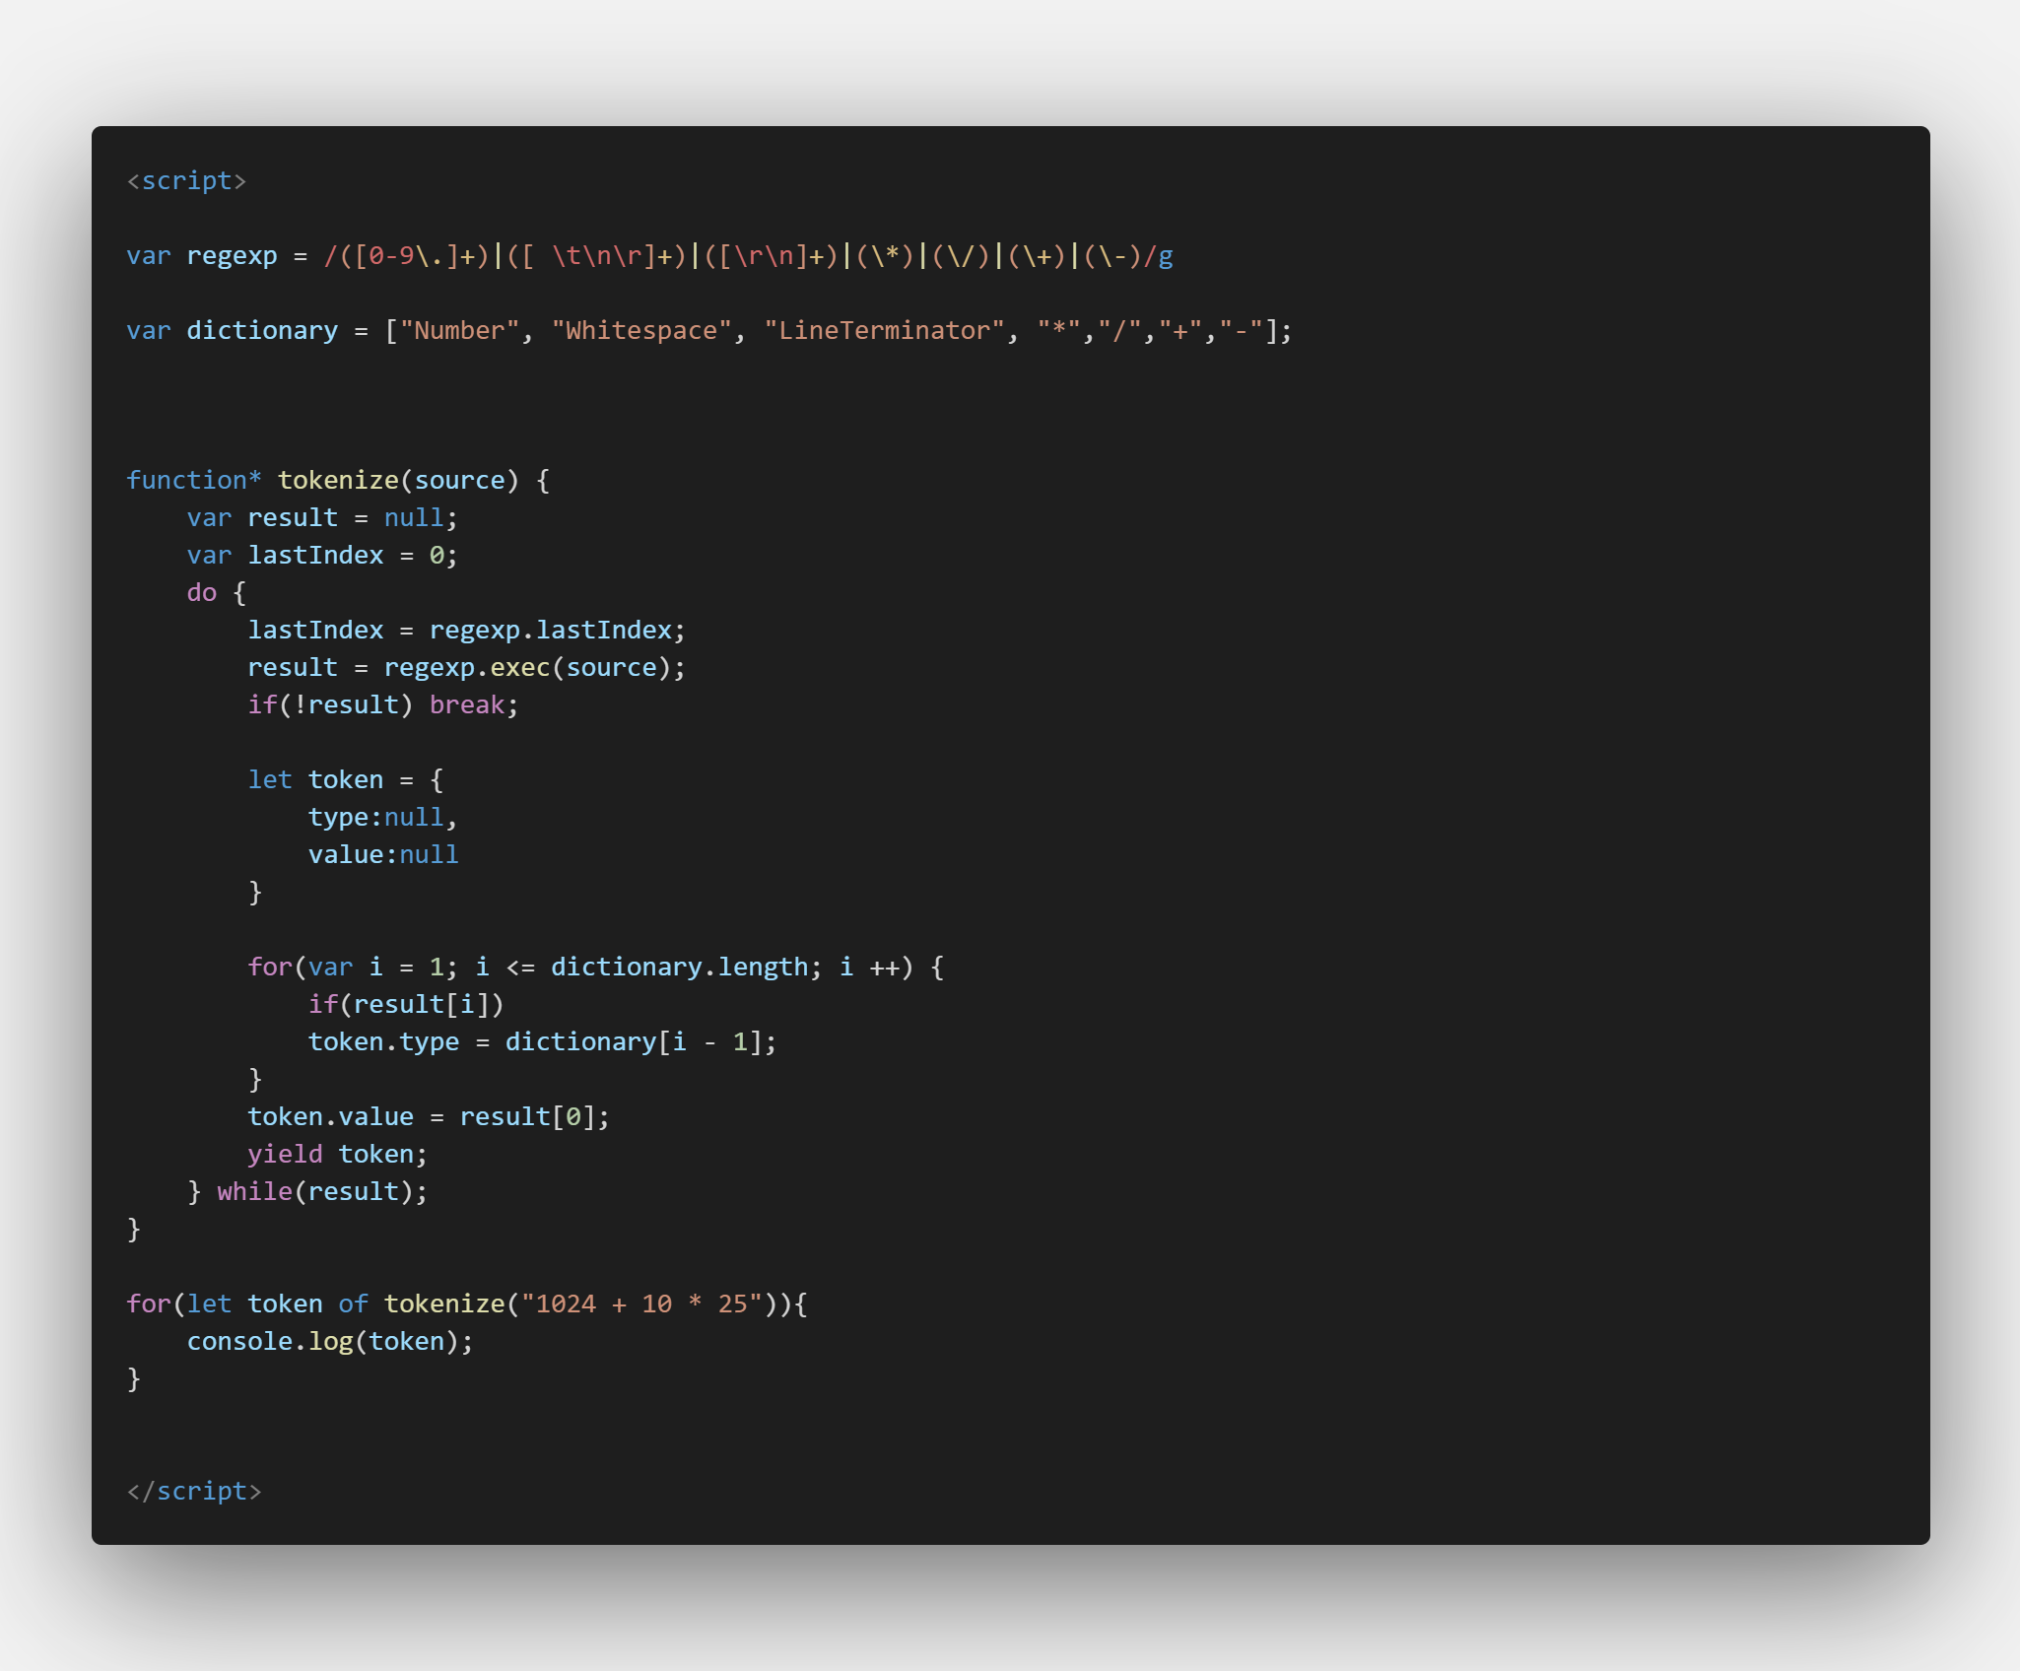This screenshot has width=2020, height=1671.
Task: Click the function* keyword
Action: [193, 481]
